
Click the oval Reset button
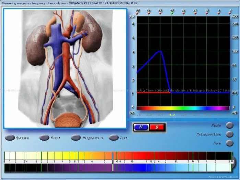coord(44,137)
